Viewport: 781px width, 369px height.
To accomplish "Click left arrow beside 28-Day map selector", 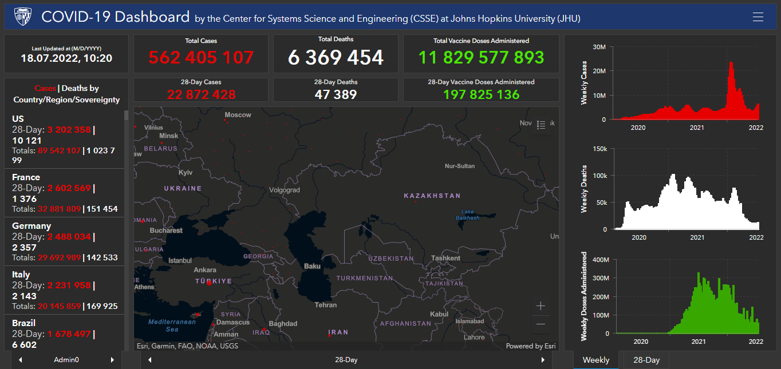I will tap(150, 360).
